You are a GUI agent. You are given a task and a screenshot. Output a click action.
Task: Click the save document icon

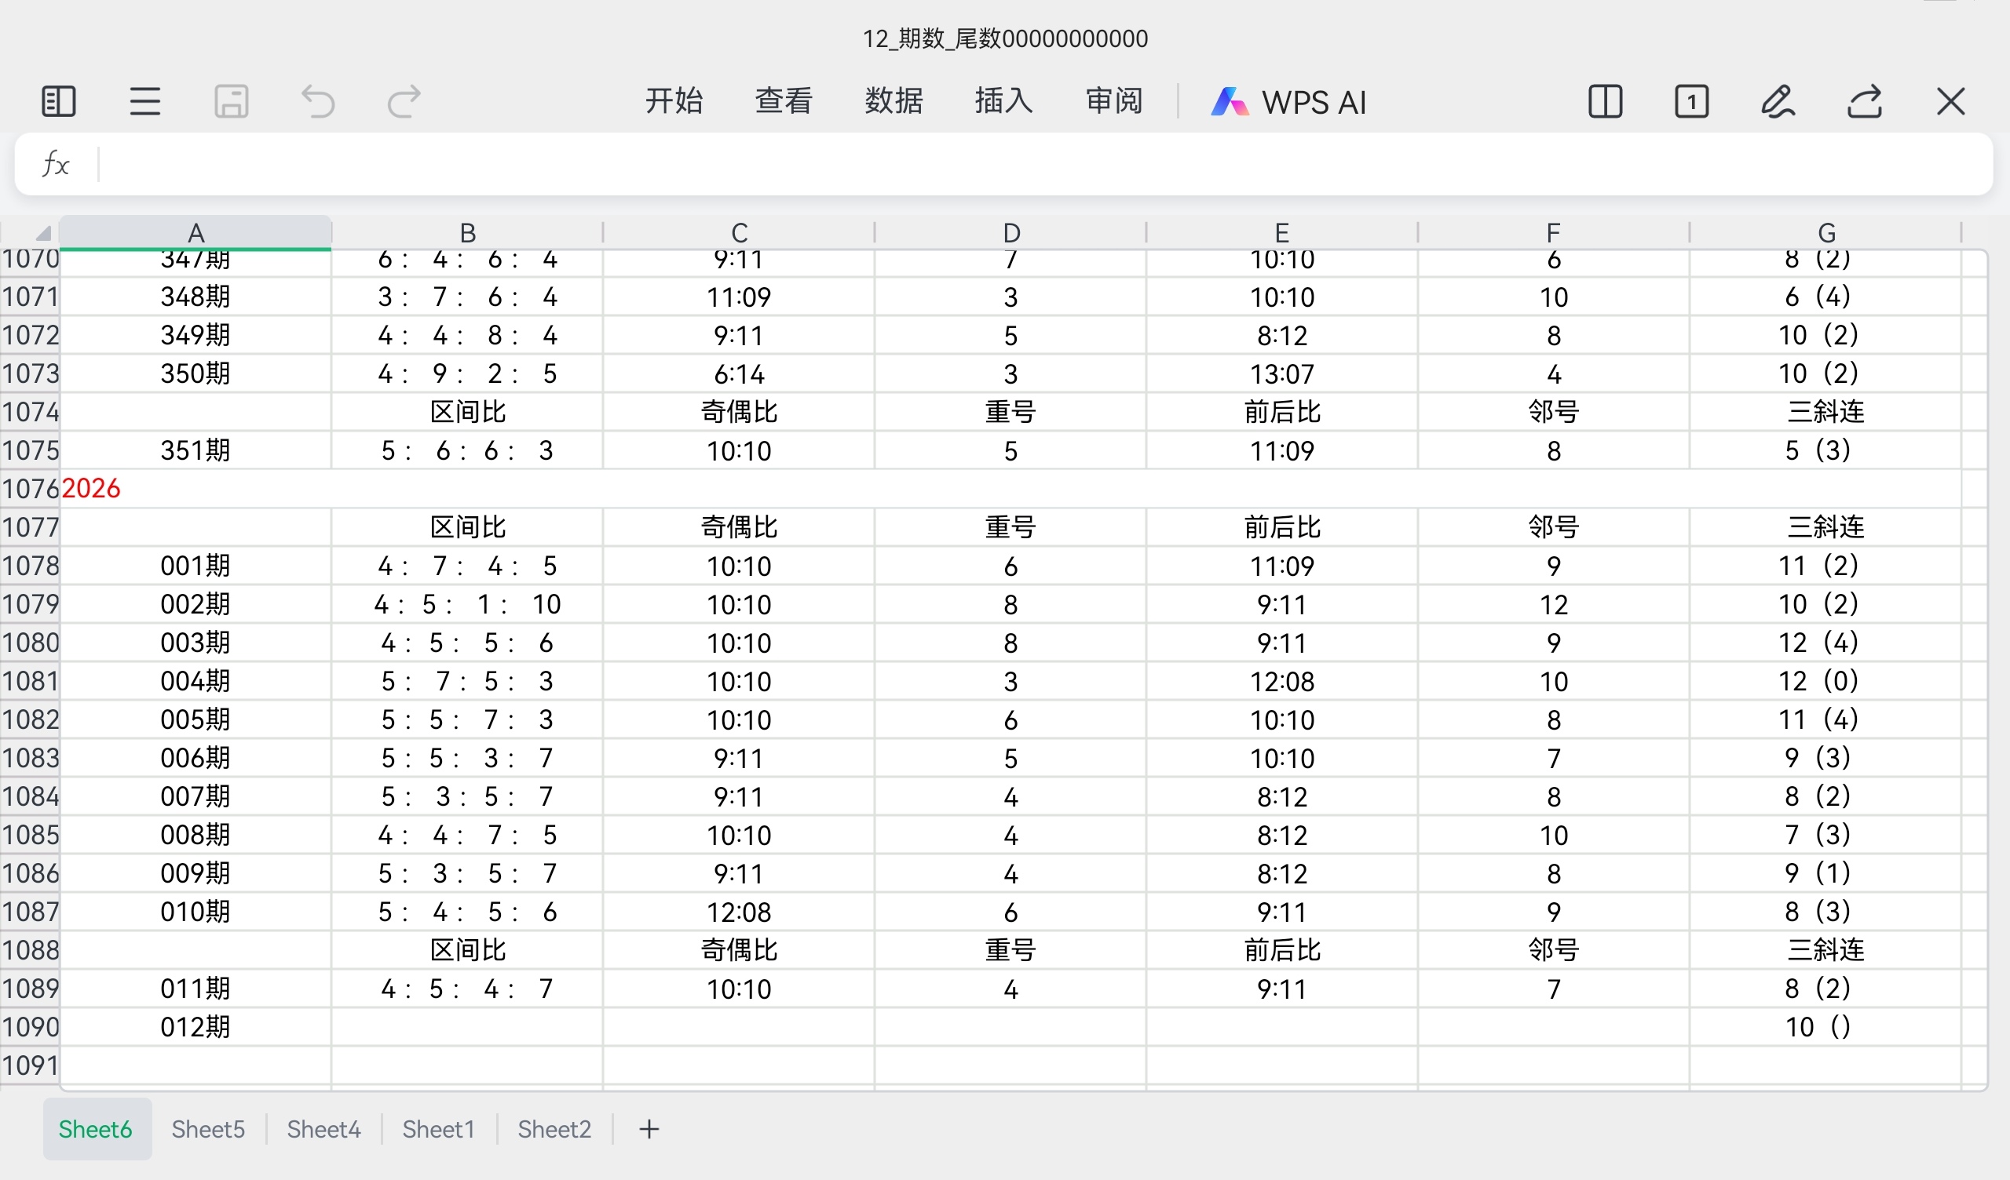tap(232, 102)
